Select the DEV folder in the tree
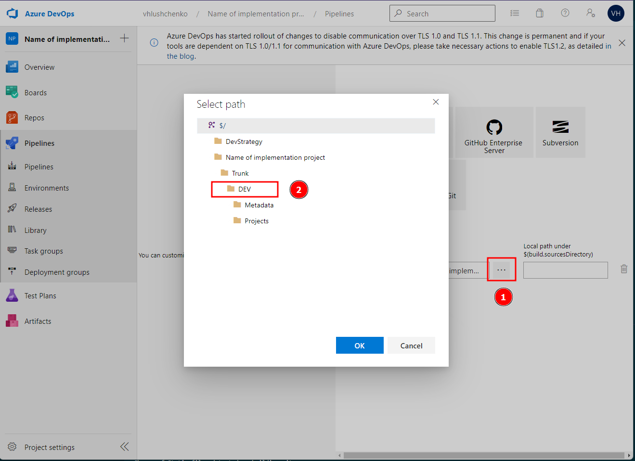 click(x=245, y=189)
